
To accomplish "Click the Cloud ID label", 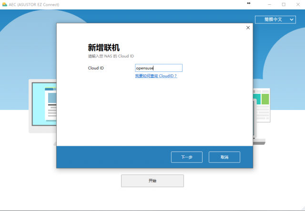I will pos(96,68).
